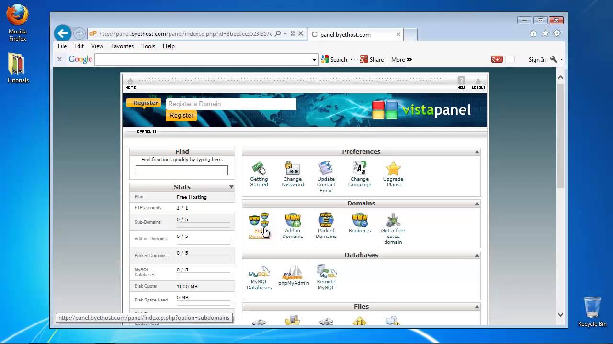
Task: Open browser tools gear icon
Action: click(556, 33)
